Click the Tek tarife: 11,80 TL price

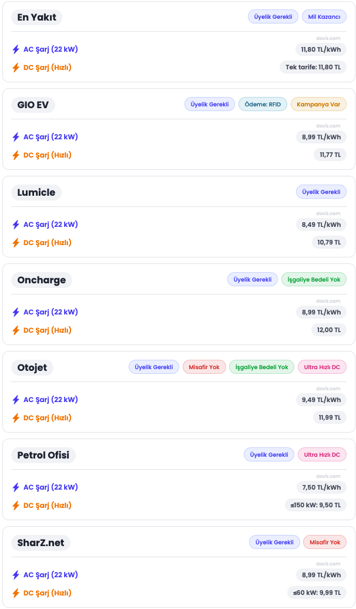pyautogui.click(x=313, y=67)
